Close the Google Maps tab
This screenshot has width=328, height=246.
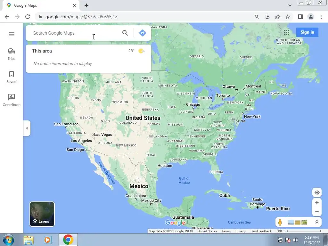tap(74, 5)
